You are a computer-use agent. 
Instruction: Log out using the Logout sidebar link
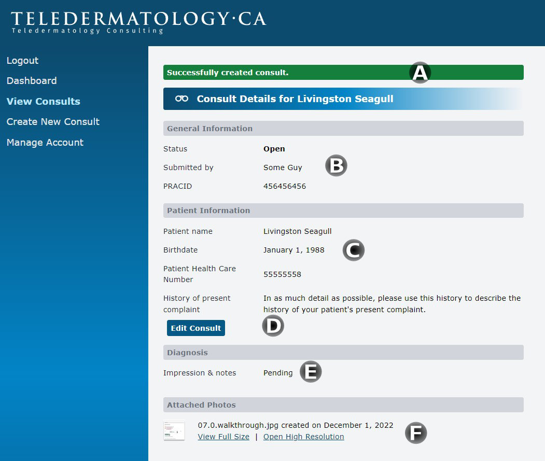tap(22, 61)
